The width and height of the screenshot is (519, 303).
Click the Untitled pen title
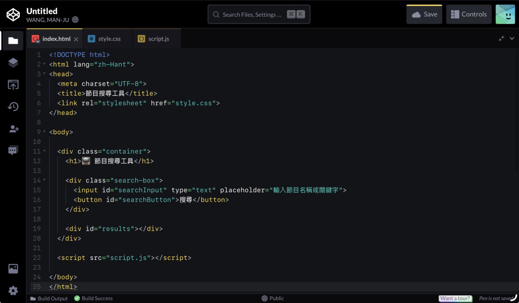pyautogui.click(x=42, y=11)
